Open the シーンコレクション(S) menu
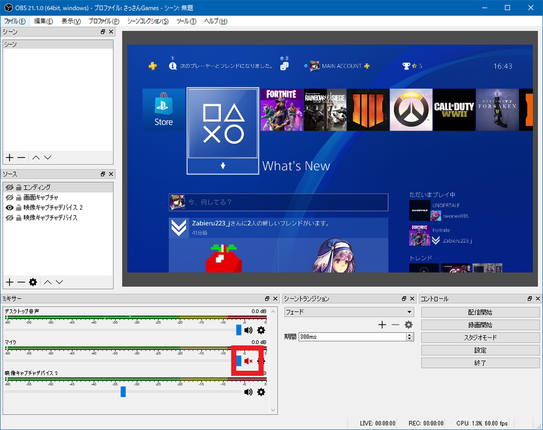This screenshot has height=430, width=543. click(147, 21)
